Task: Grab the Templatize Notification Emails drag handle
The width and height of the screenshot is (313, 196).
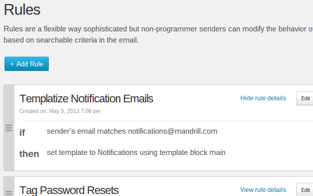Action: (9, 128)
